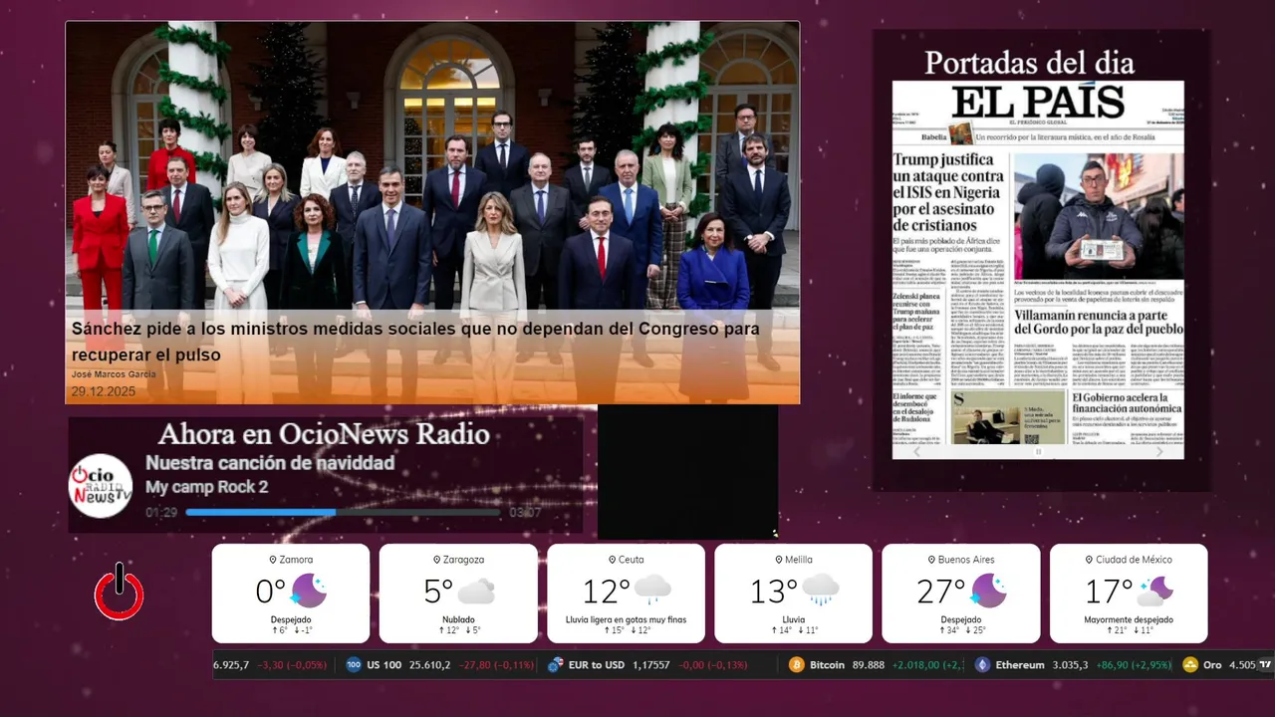Click Melilla's rain weather icon
1275x717 pixels.
click(x=820, y=591)
